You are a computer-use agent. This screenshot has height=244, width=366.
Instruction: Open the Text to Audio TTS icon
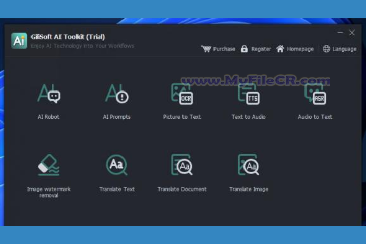249,94
